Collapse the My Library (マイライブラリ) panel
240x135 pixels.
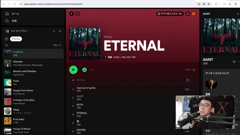coord(16,31)
